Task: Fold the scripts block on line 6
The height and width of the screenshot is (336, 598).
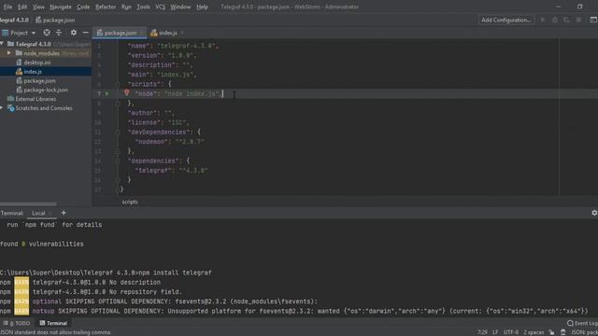Action: (x=118, y=84)
